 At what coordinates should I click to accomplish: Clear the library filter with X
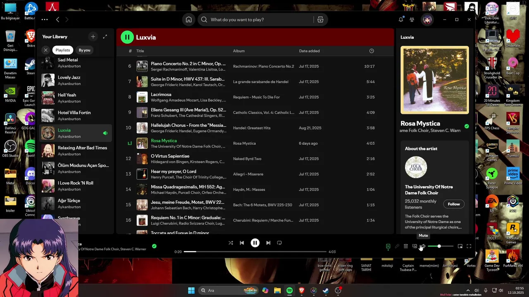[46, 50]
